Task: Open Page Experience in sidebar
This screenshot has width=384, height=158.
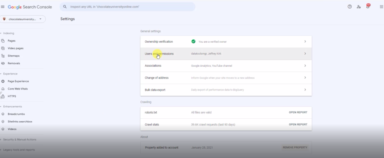Action: click(x=18, y=81)
